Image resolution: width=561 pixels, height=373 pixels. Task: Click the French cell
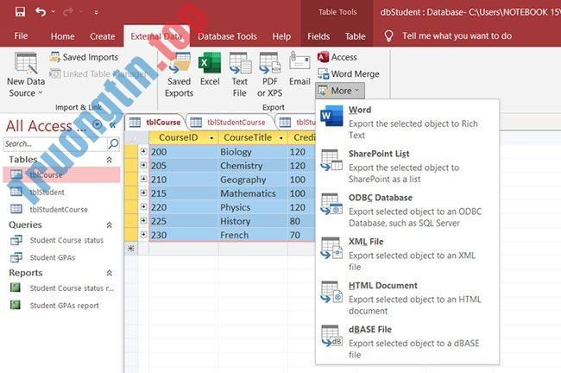(x=253, y=235)
